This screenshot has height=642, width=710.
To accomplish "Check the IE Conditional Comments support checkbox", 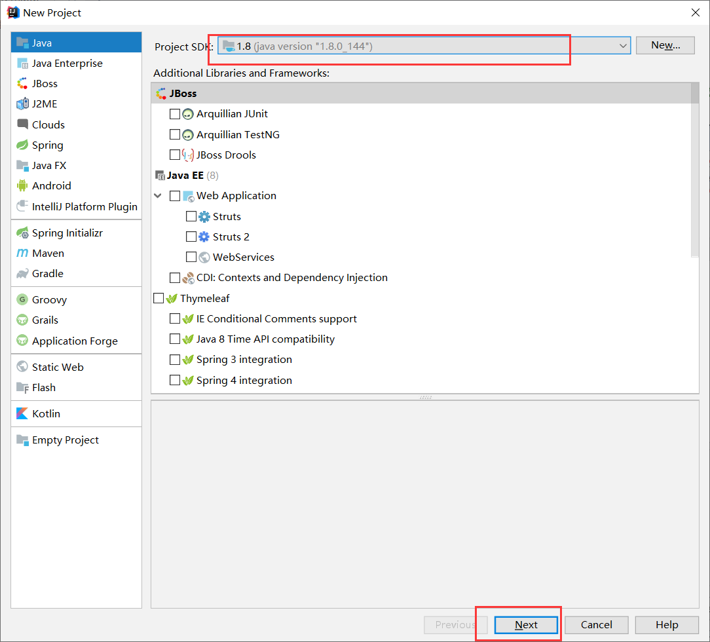I will (x=175, y=319).
